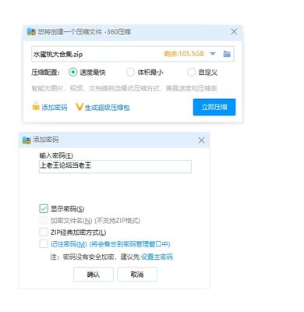
Task: Click the 立即压缩 button
Action: 214,107
